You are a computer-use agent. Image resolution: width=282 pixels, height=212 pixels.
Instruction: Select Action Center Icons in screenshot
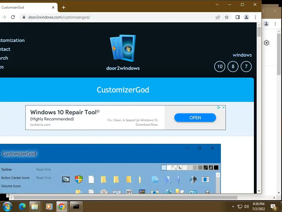[15, 178]
